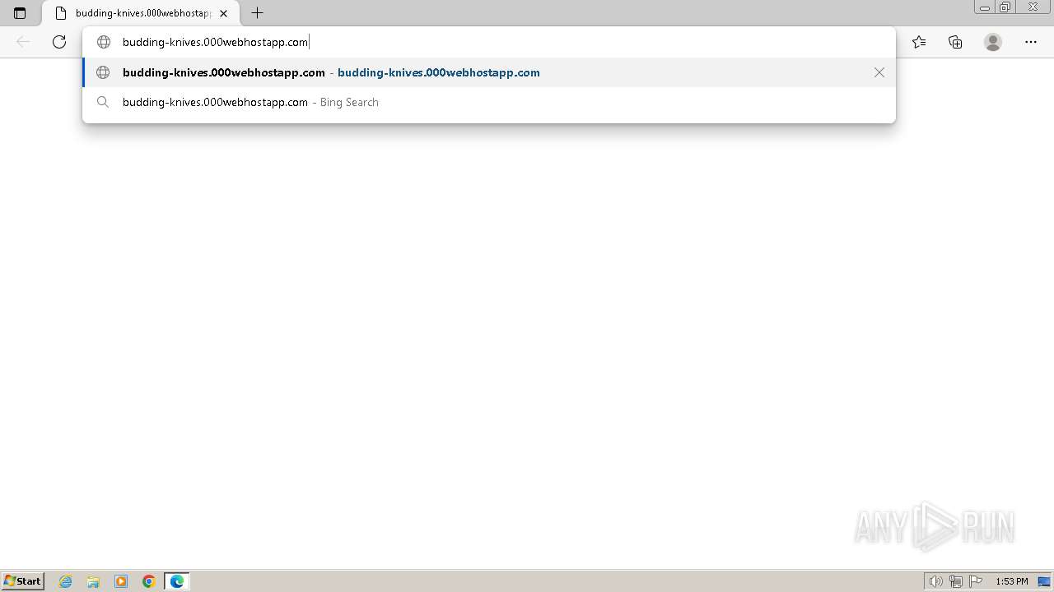Screen dimensions: 1054x592
Task: Open the Favorites star icon
Action: coord(919,42)
